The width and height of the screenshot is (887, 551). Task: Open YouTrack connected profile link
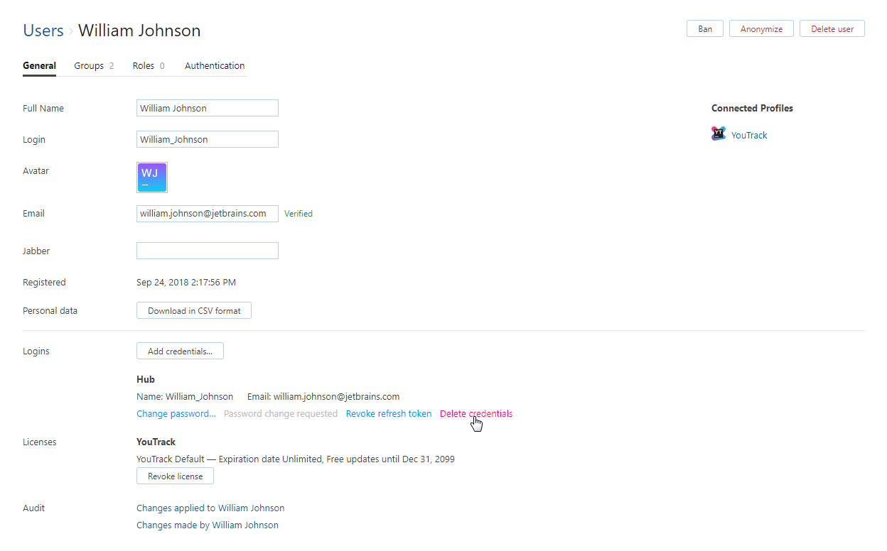(x=749, y=136)
